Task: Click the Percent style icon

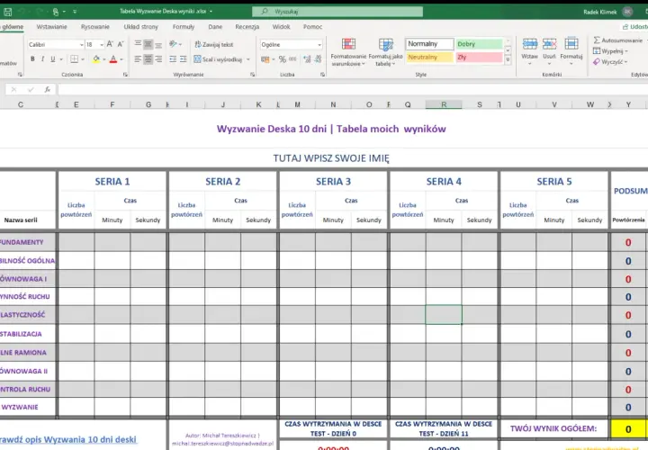Action: click(x=283, y=59)
